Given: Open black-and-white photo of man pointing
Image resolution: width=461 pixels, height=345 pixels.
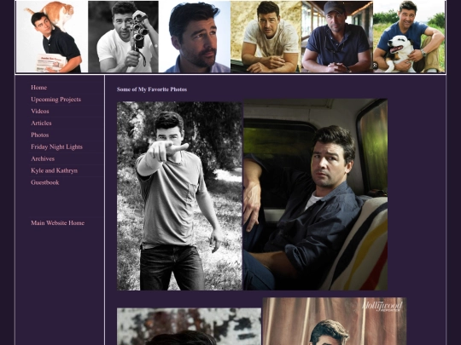Looking at the screenshot, I should (x=179, y=196).
